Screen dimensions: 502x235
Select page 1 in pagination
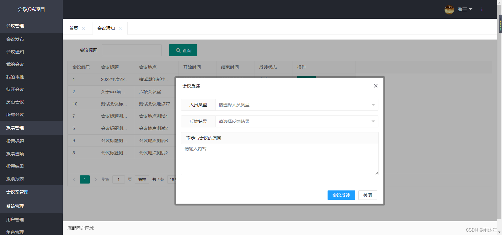[x=85, y=179]
